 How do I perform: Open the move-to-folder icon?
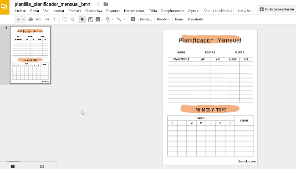click(106, 4)
